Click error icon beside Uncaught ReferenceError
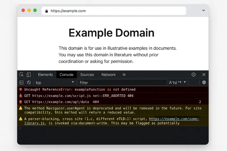Image resolution: width=227 pixels, height=151 pixels. point(21,90)
